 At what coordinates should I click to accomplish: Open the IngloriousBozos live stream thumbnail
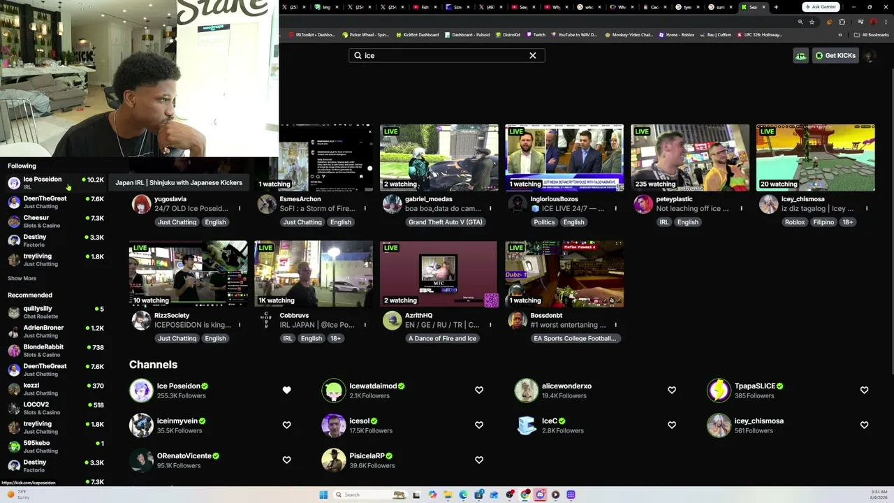(564, 158)
